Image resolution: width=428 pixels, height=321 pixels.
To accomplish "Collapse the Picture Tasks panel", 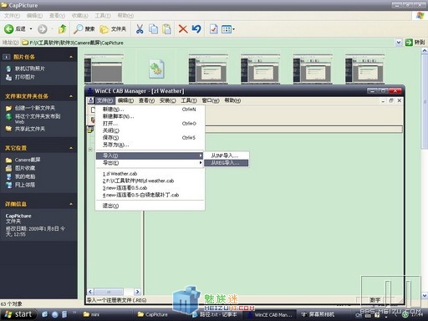I will 71,57.
